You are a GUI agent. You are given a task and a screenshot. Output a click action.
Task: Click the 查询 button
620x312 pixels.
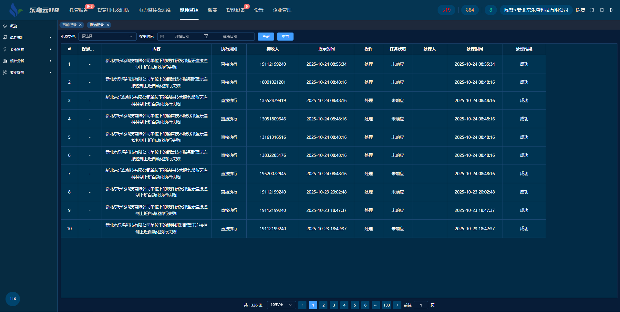(x=266, y=37)
